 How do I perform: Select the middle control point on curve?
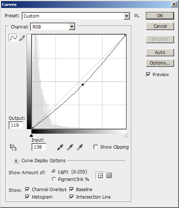click(83, 84)
